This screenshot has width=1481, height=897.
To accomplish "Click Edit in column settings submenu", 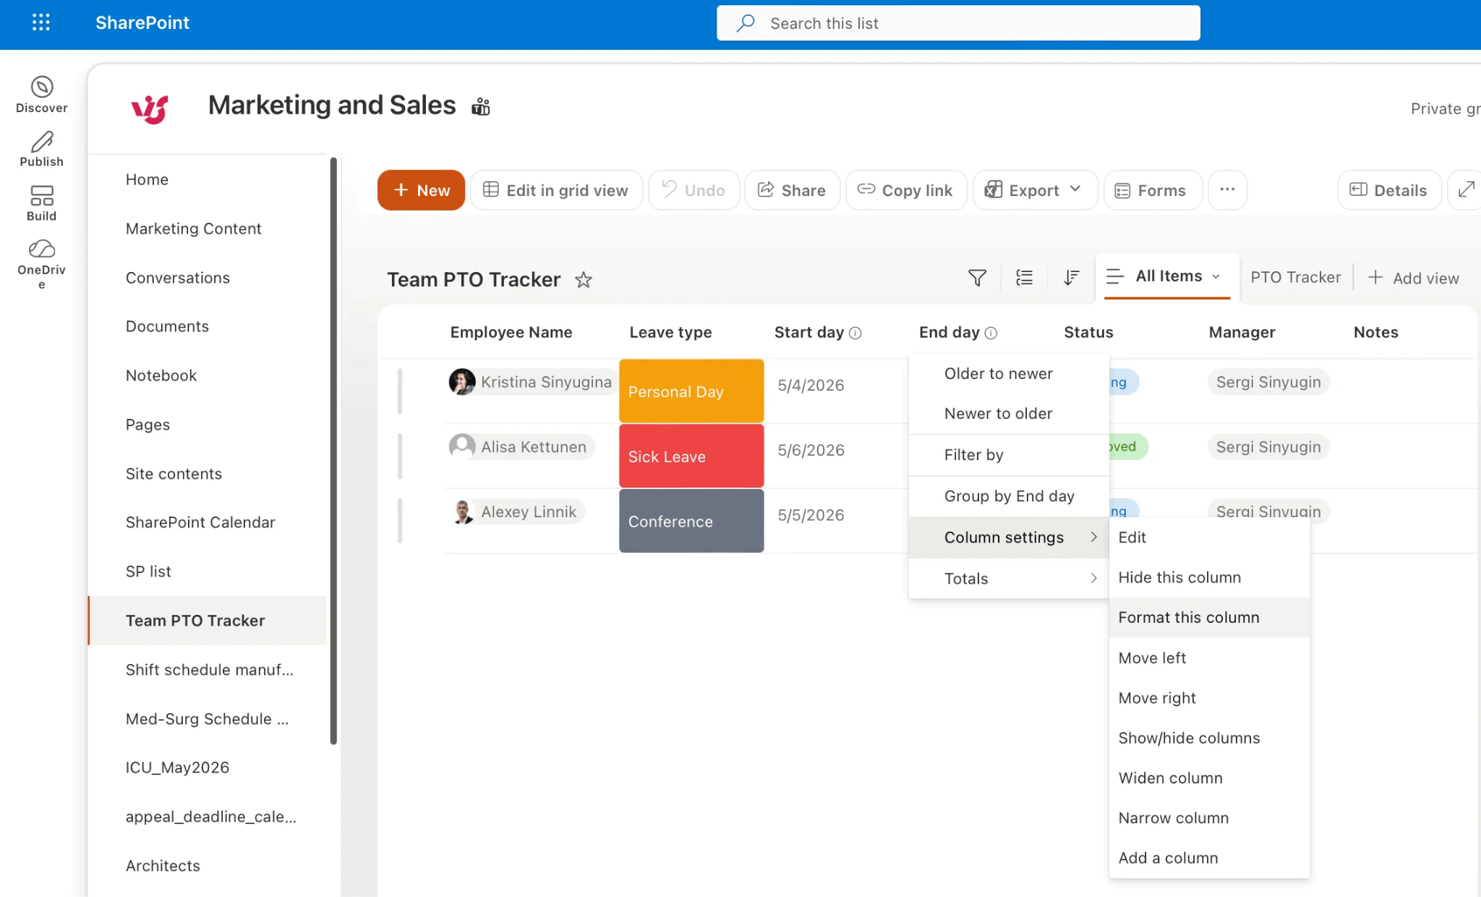I will tap(1209, 537).
